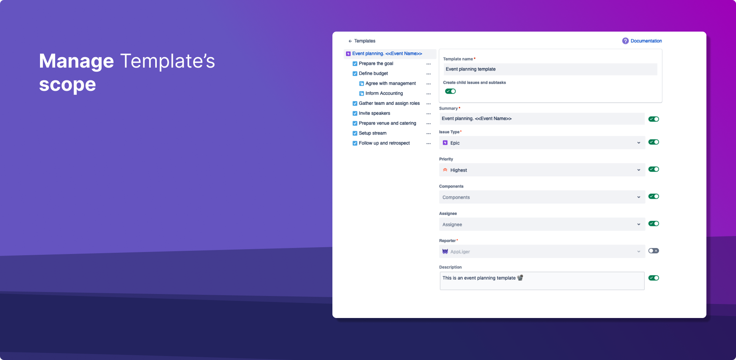Click the task icon of Setup stream
Screen dimensions: 736x360
tap(355, 133)
